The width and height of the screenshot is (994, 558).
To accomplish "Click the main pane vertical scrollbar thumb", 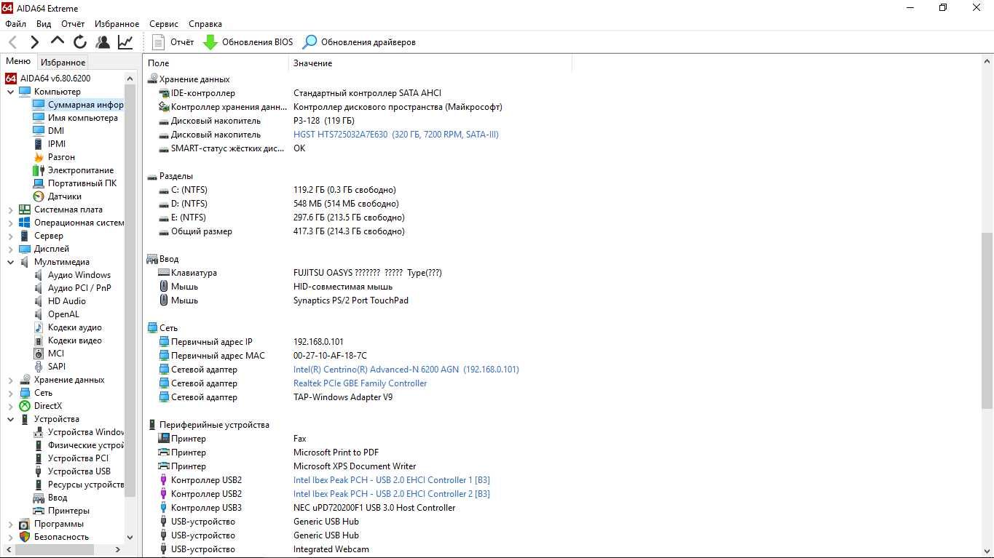I will (x=987, y=320).
